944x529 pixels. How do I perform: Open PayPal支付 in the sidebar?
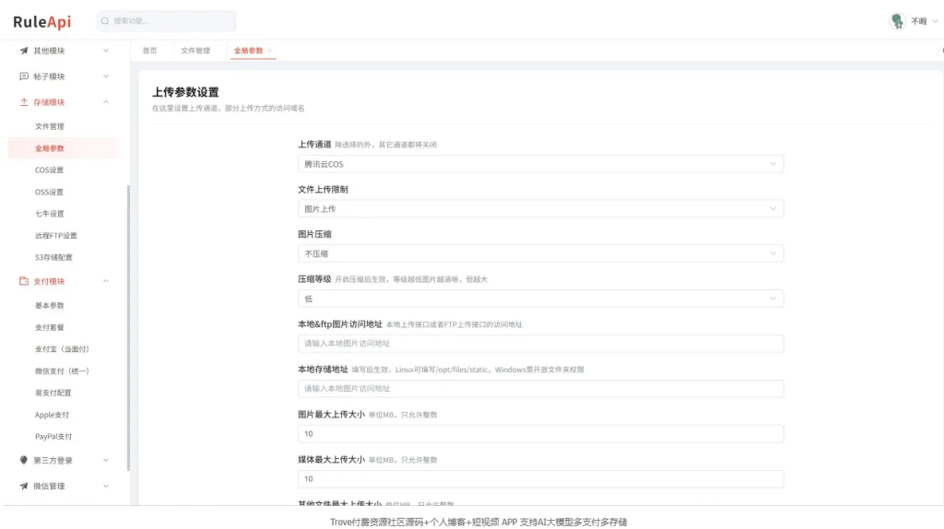[x=53, y=436]
